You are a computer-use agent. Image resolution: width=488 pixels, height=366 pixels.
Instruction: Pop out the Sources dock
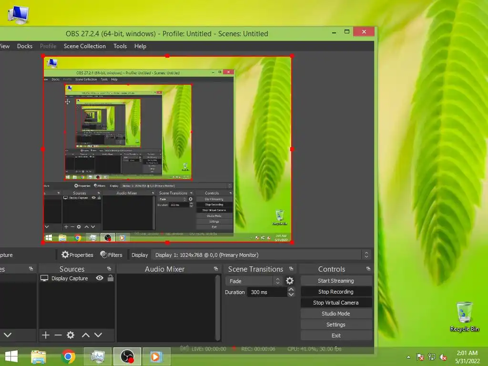[x=109, y=269]
